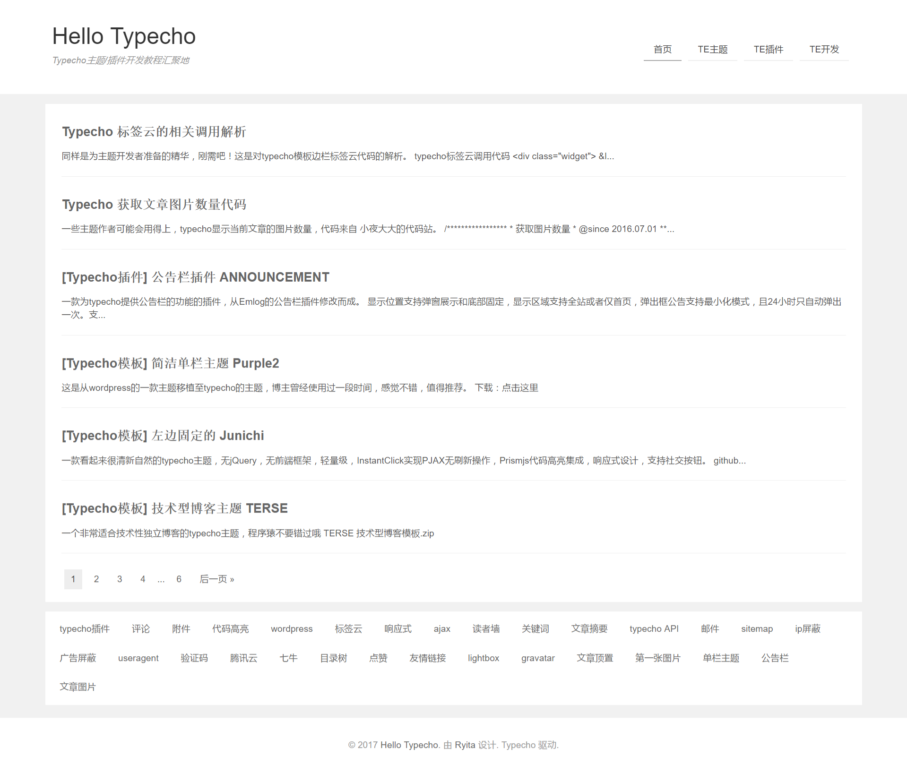Click subtitle Typecho主题/插件开发教程汇聚地
Viewport: 907px width, 773px height.
coord(121,60)
